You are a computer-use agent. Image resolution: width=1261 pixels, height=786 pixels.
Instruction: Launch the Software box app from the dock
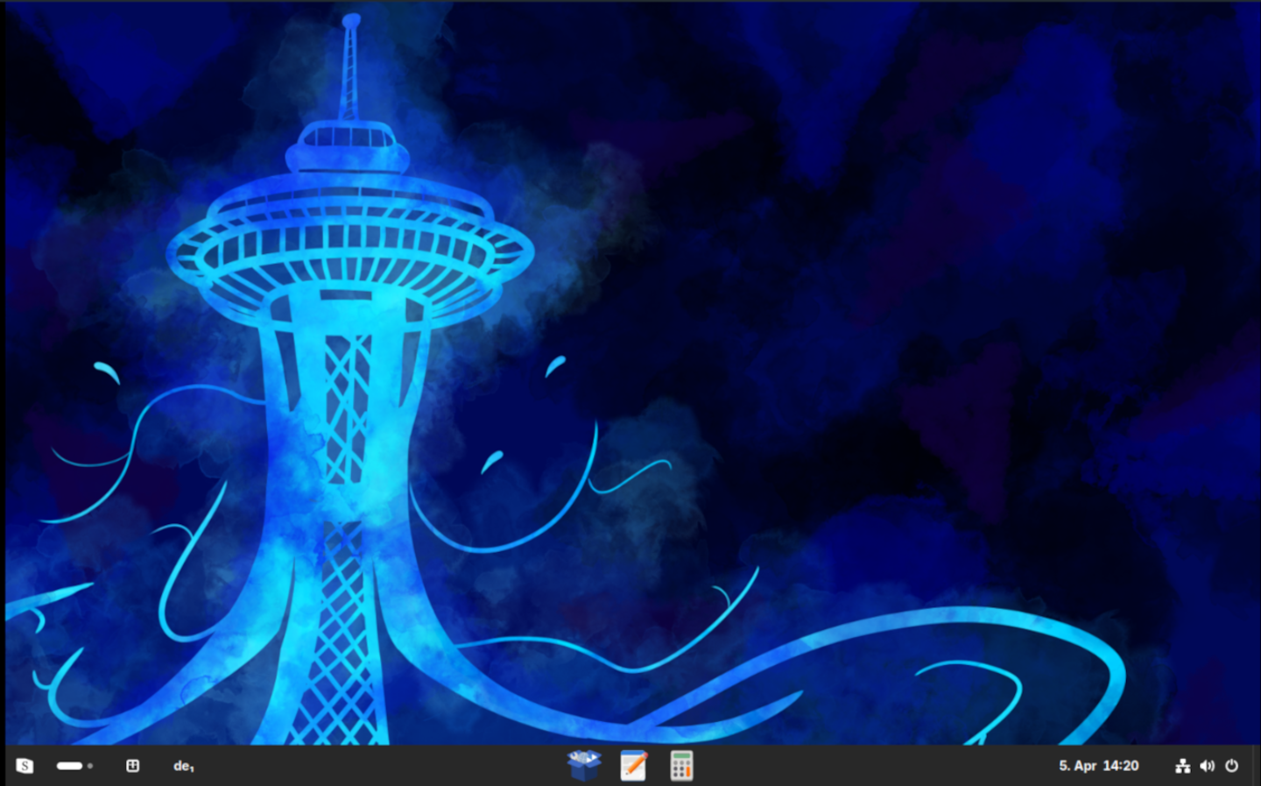[x=584, y=766]
